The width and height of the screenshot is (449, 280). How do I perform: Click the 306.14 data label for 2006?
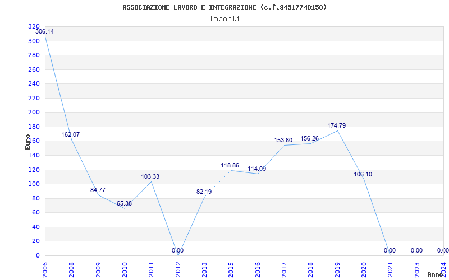pos(44,32)
